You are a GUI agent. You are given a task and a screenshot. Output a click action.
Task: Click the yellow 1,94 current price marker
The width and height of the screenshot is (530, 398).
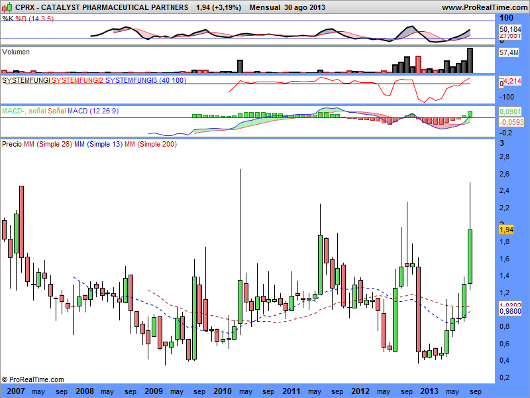506,230
